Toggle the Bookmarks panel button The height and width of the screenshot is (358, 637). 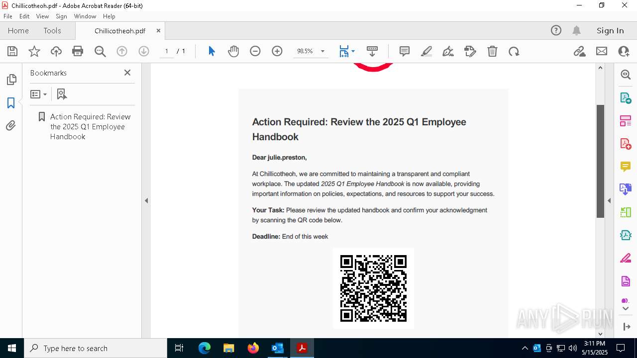(x=11, y=103)
